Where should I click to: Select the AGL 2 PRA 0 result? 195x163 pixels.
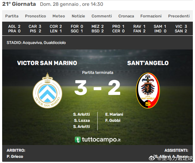[14, 29]
